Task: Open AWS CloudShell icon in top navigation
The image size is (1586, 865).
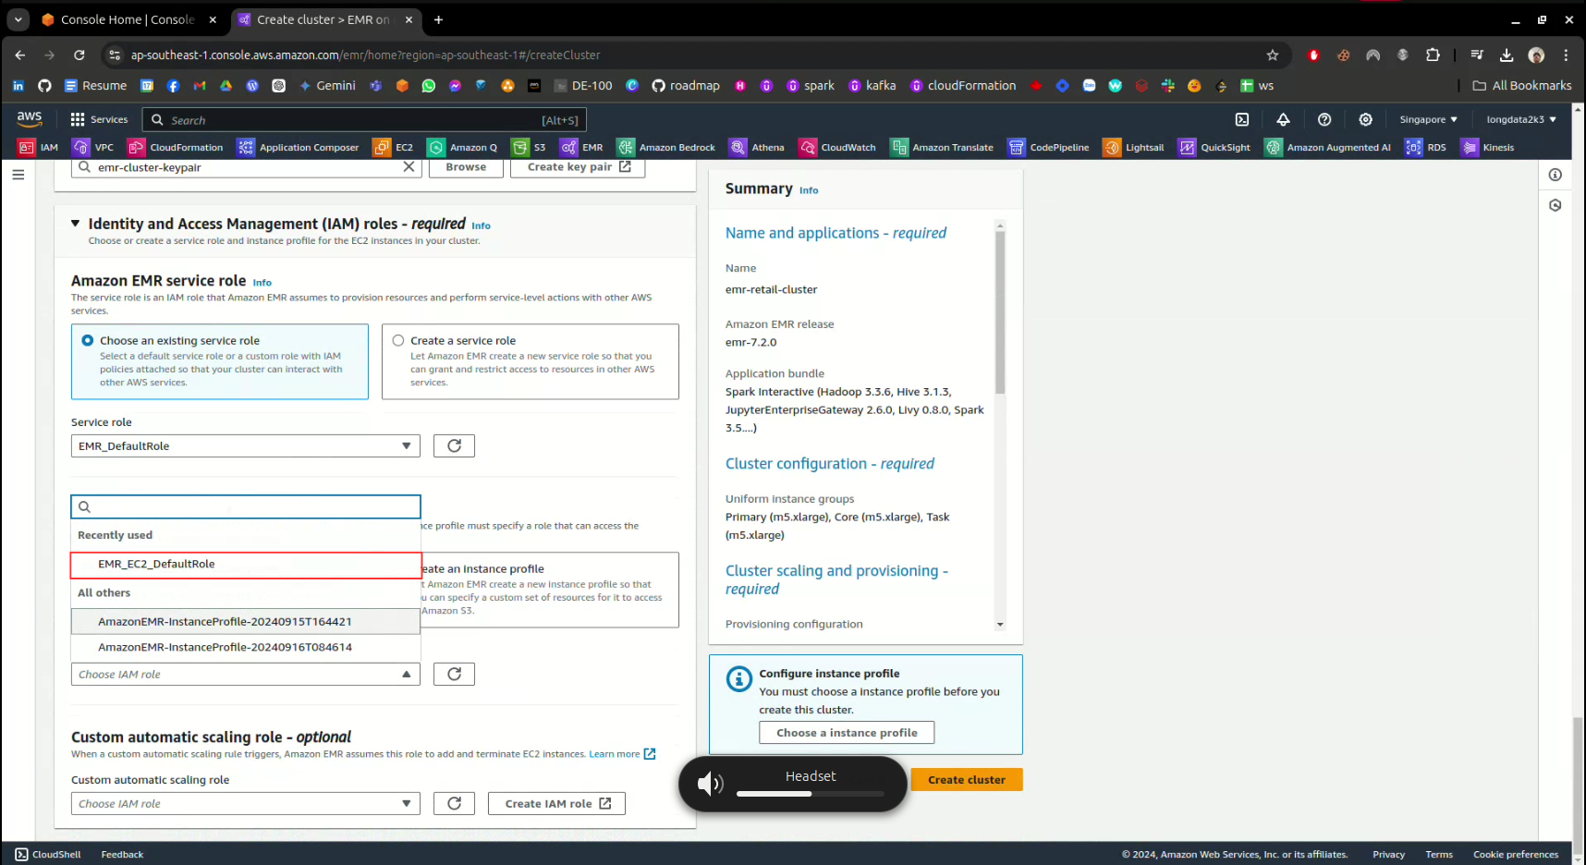Action: coord(1242,119)
